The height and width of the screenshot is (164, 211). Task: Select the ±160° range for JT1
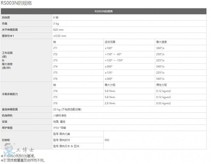click(x=109, y=48)
